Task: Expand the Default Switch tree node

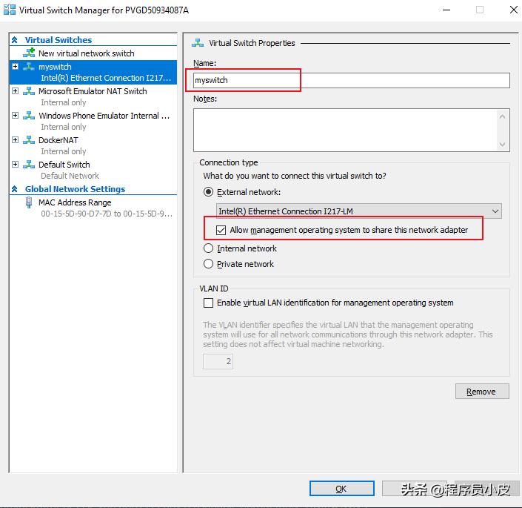Action: pos(15,164)
